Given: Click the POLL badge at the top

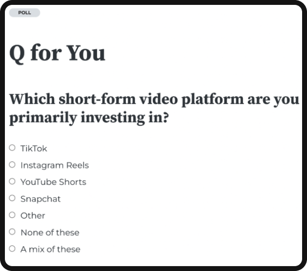Looking at the screenshot, I should click(x=24, y=13).
